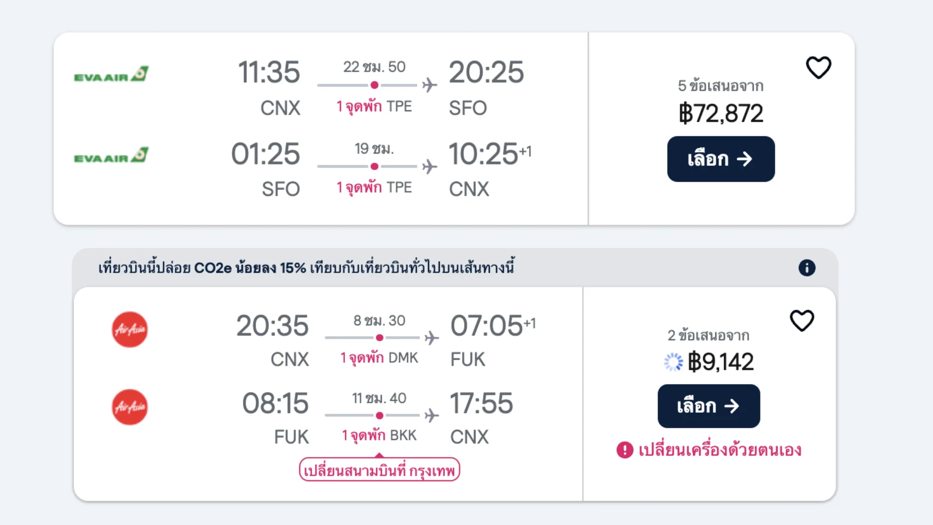The height and width of the screenshot is (525, 933).
Task: Click the AirAsia logo on outbound flight
Action: 130,330
